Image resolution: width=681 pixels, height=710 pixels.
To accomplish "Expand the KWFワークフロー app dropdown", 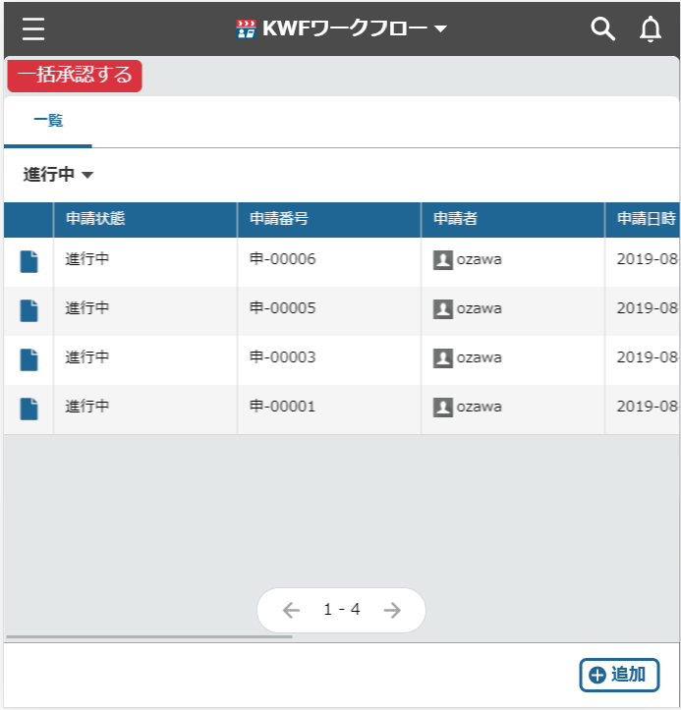I will (x=440, y=29).
